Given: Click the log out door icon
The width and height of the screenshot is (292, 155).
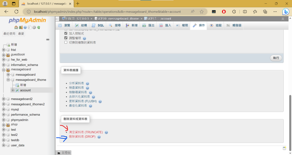Looking at the screenshot, I should [x=21, y=28].
